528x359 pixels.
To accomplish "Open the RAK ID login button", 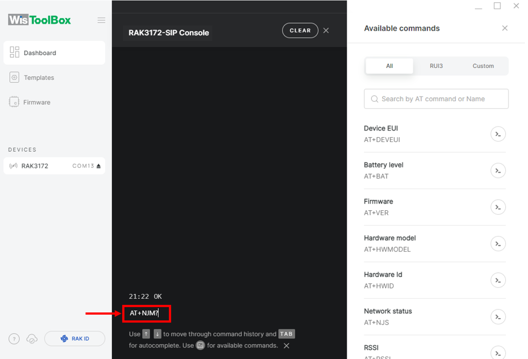I will click(75, 338).
